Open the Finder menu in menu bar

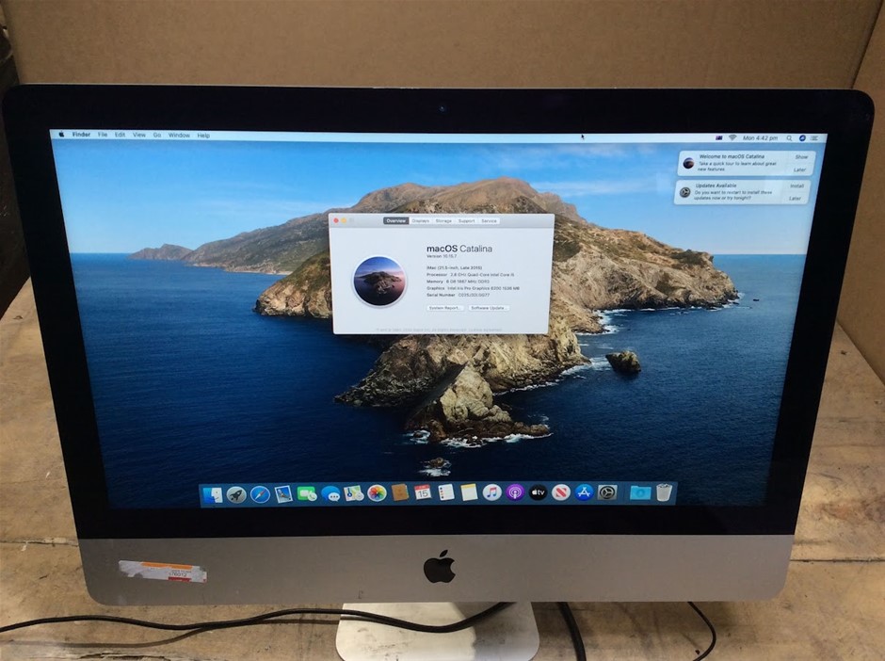(81, 135)
